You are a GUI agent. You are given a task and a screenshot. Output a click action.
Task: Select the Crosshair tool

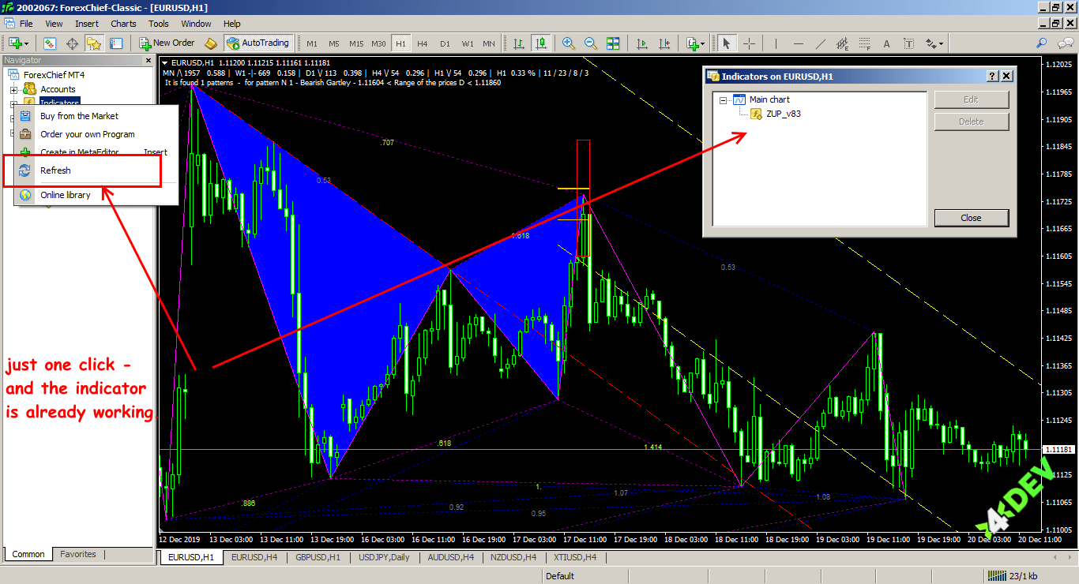749,43
